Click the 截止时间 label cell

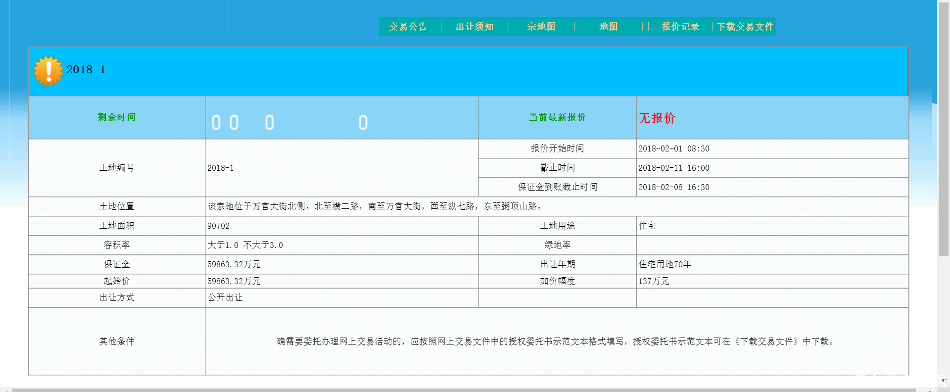coord(557,168)
